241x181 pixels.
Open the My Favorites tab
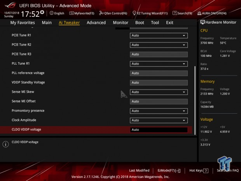pos(23,23)
